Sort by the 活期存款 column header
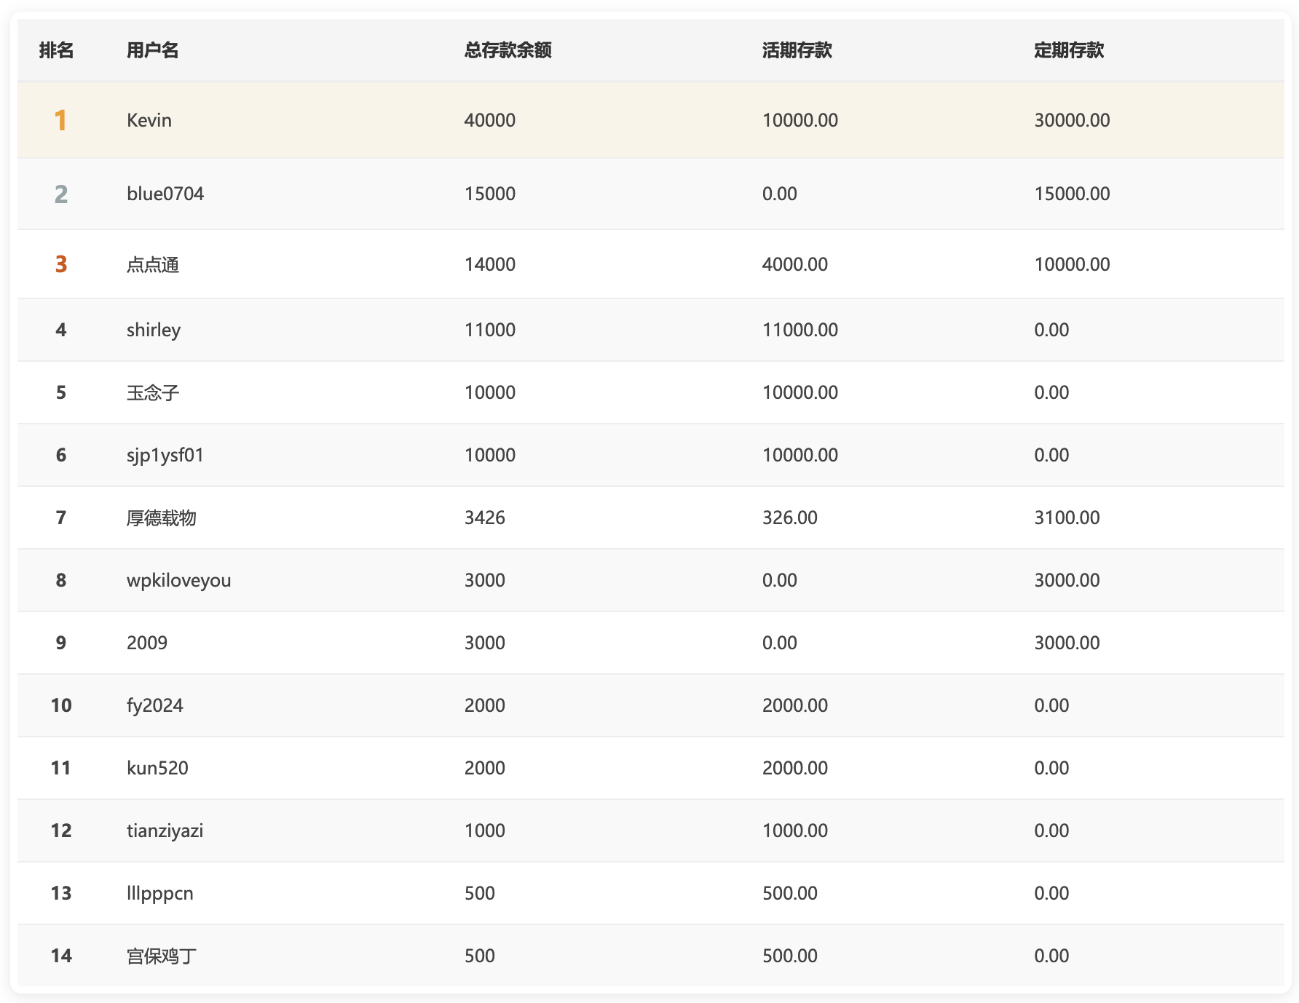This screenshot has width=1299, height=1003. click(797, 50)
